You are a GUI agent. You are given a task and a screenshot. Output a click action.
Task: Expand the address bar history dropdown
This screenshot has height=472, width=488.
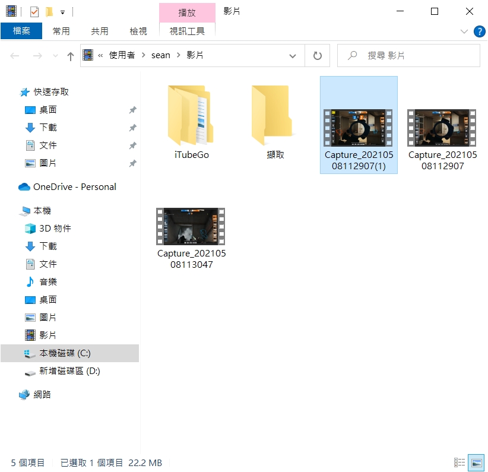click(x=293, y=56)
